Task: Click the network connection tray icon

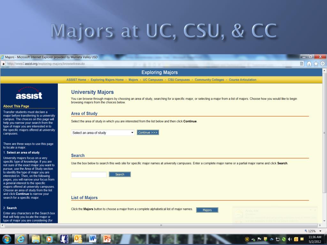Action: click(x=278, y=239)
